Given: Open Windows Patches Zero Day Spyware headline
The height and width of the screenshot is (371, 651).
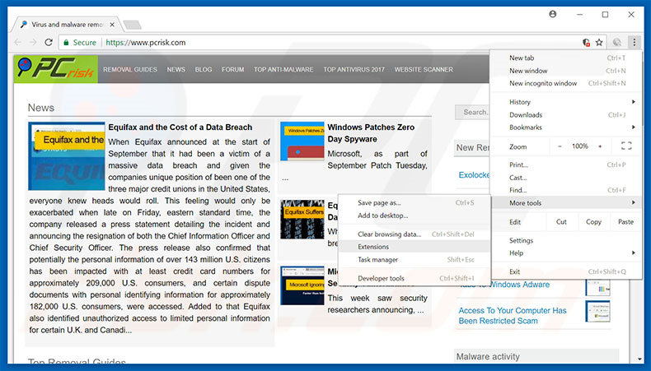Looking at the screenshot, I should point(371,133).
